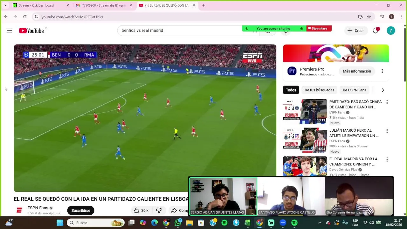Open the tab search dropdown arrow
Image resolution: width=407 pixels, height=229 pixels.
click(5, 5)
